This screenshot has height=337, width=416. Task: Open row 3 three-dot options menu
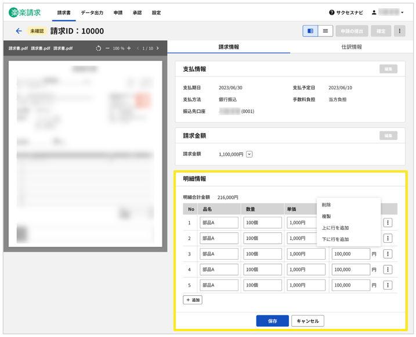click(x=388, y=254)
